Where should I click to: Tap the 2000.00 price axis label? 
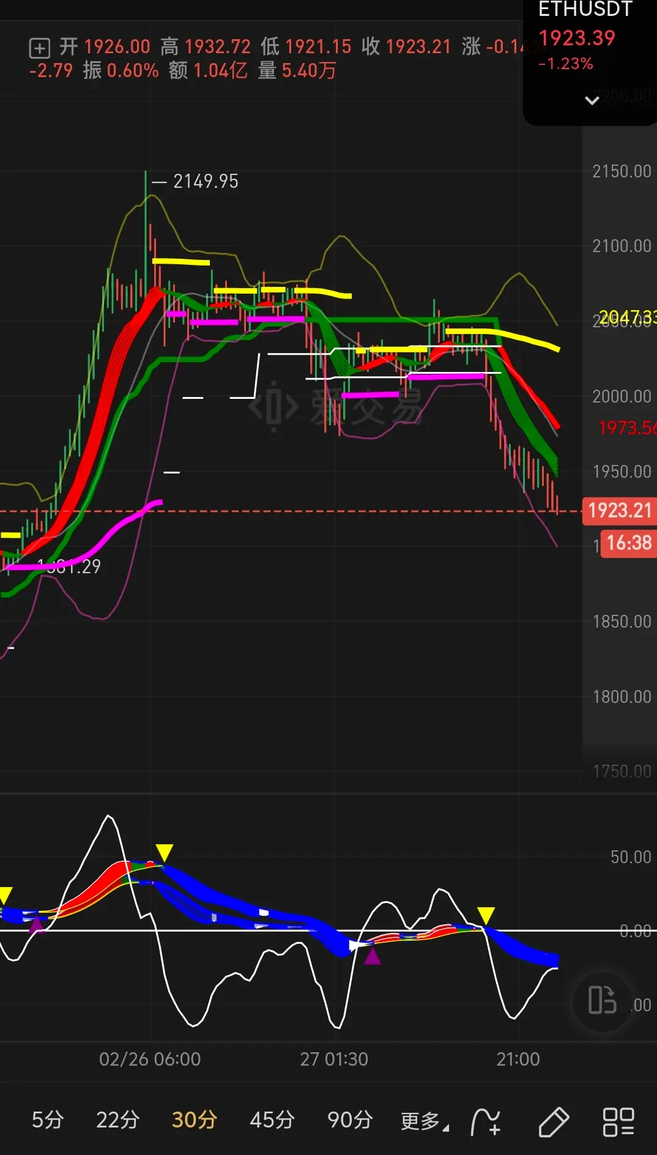pos(622,396)
